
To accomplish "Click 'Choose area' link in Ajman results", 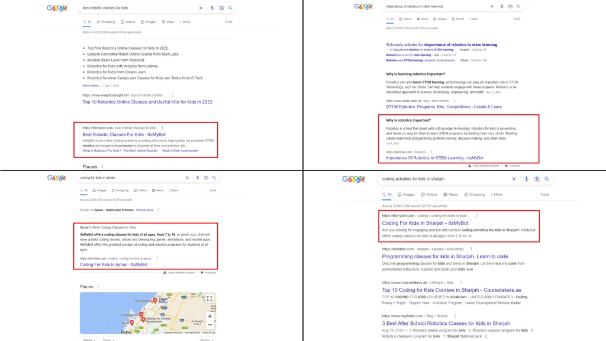I will (144, 210).
